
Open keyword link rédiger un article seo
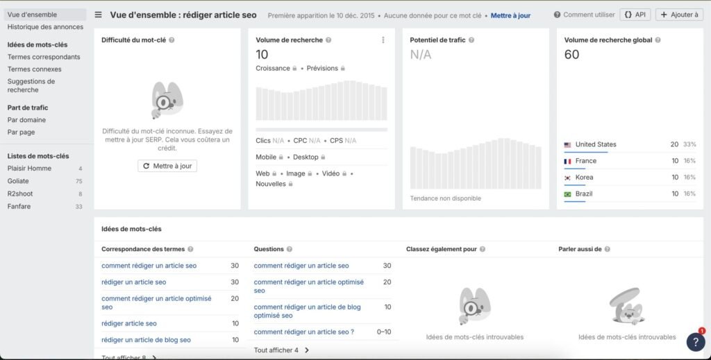click(x=133, y=282)
